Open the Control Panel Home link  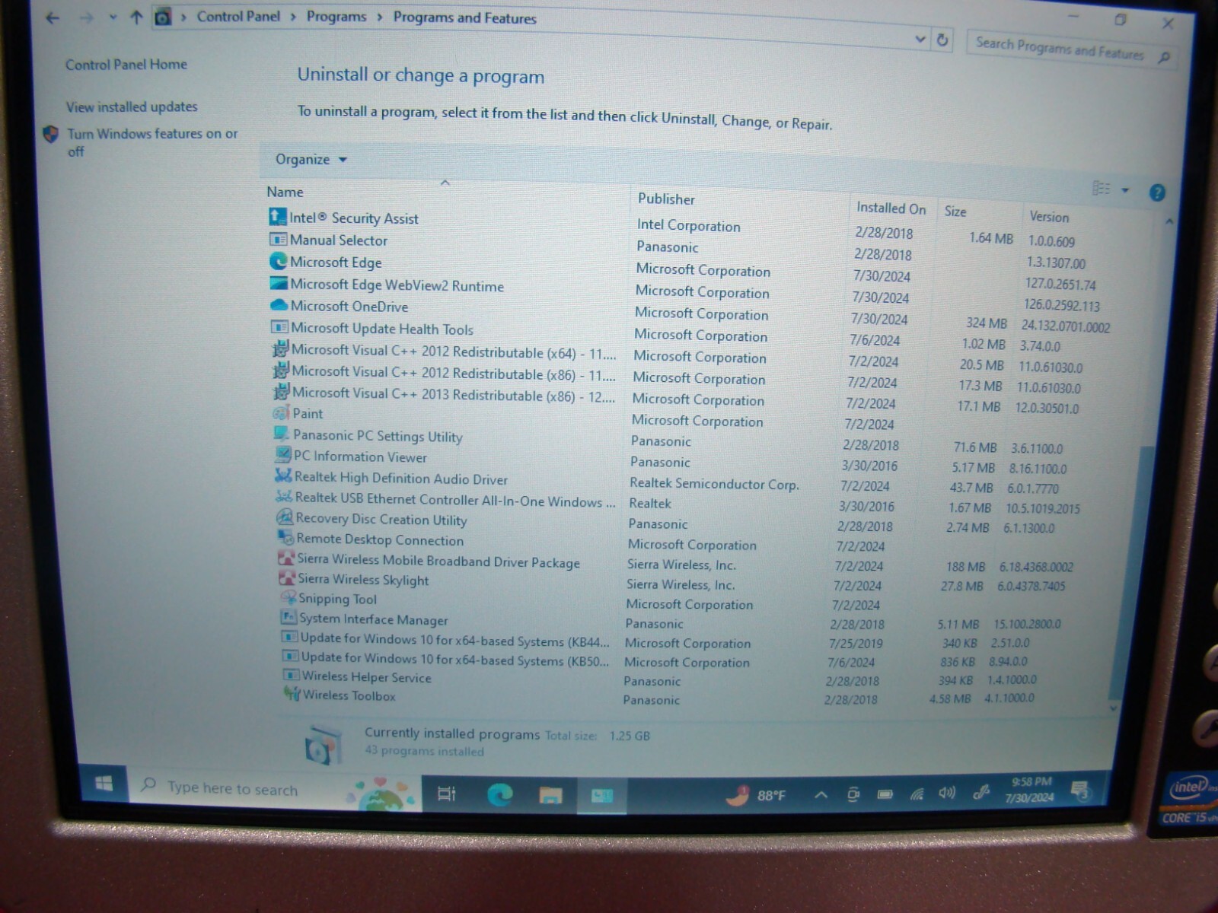(x=126, y=65)
